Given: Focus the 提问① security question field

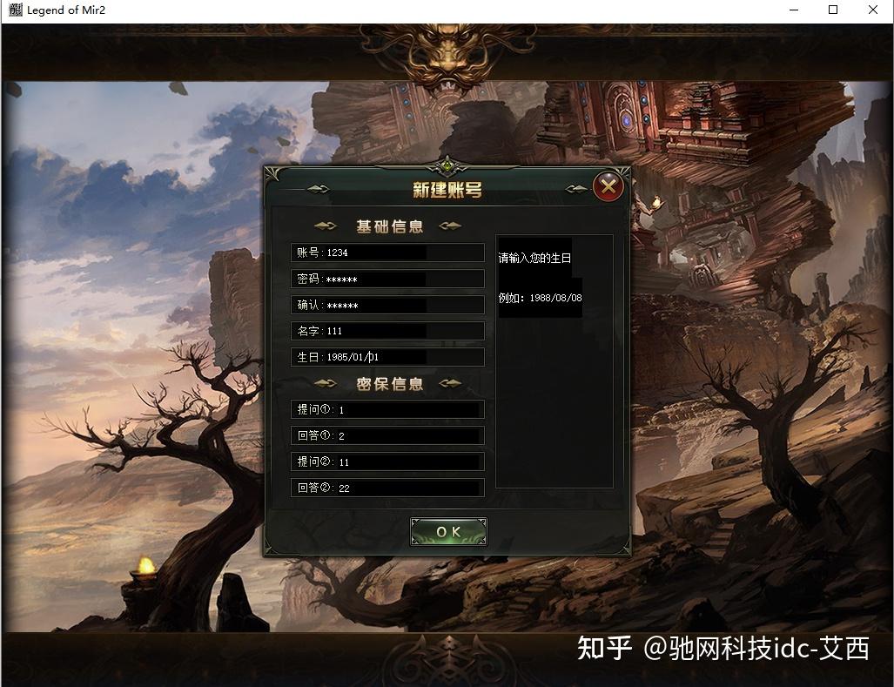Looking at the screenshot, I should [387, 409].
